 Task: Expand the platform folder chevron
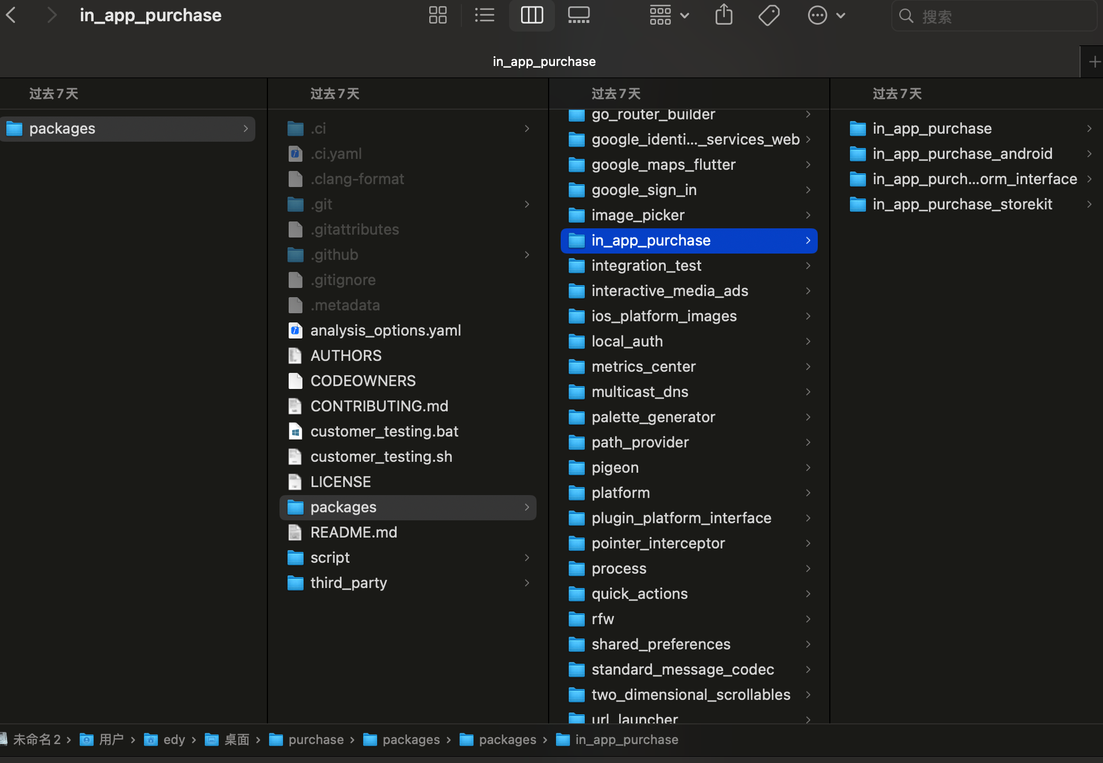[x=808, y=493]
